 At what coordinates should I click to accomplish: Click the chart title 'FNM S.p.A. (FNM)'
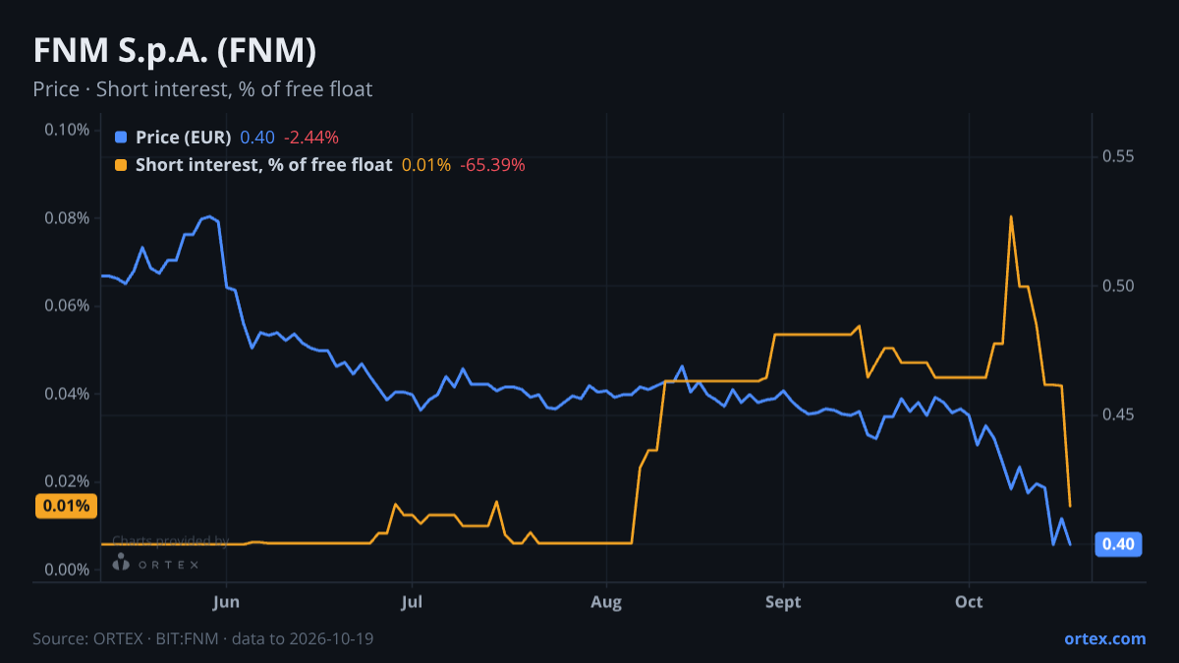pos(175,50)
